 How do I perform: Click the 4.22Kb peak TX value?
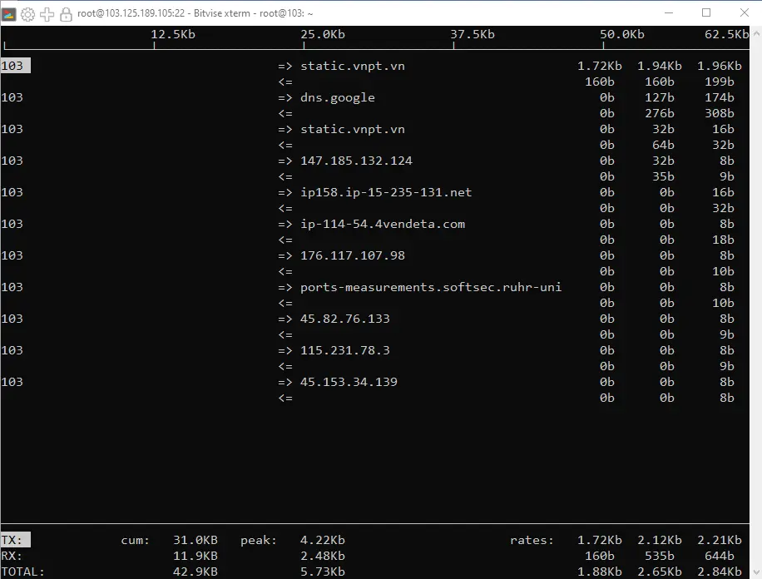pyautogui.click(x=322, y=540)
